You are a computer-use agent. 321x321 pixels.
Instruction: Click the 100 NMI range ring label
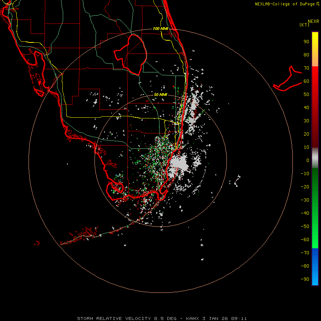click(160, 29)
